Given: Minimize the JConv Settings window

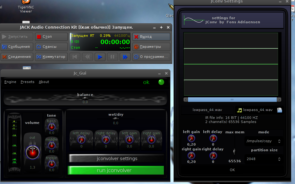Looking at the screenshot, I should pyautogui.click(x=280, y=2).
